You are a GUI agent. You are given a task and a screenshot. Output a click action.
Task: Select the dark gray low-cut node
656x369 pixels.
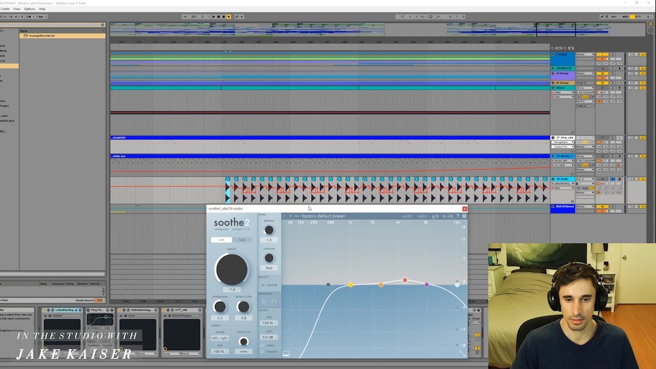(x=328, y=284)
